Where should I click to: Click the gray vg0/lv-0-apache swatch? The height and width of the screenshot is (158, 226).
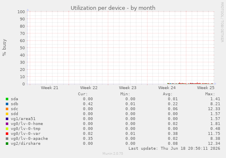[7, 139]
